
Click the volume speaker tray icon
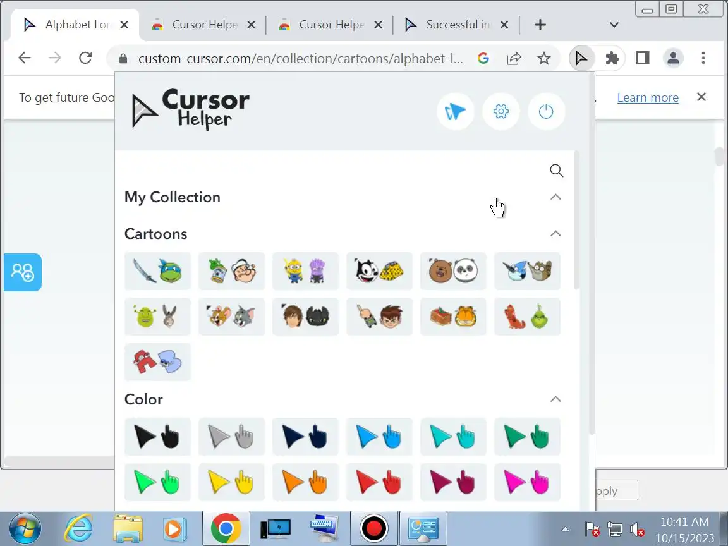pos(637,530)
